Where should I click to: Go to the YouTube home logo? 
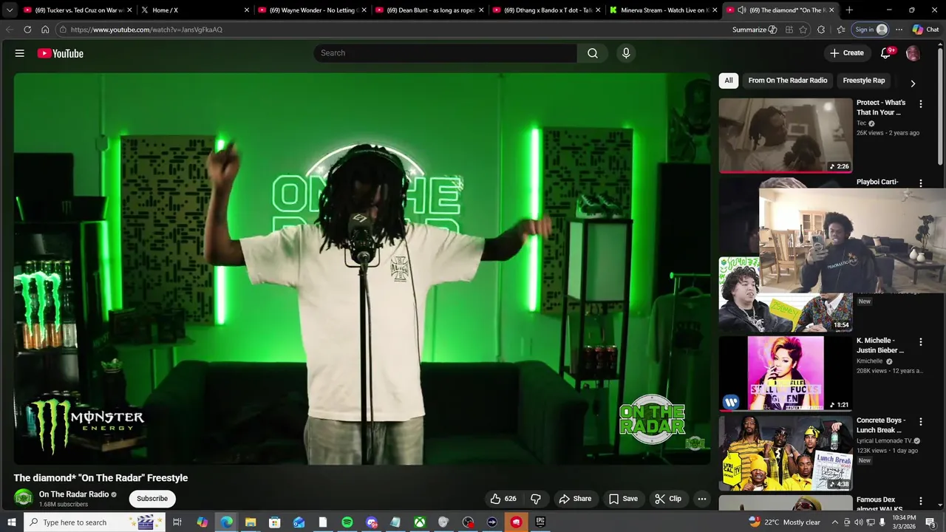pyautogui.click(x=61, y=53)
